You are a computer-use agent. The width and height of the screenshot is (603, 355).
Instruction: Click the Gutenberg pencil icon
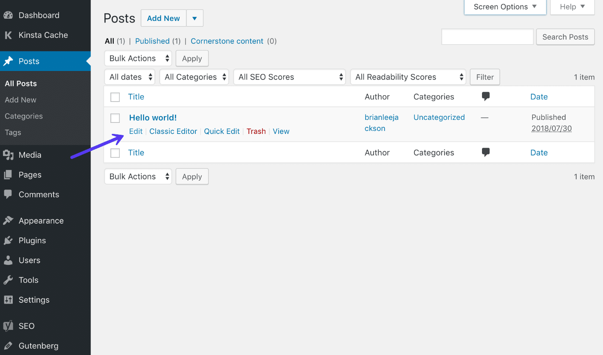pos(8,346)
